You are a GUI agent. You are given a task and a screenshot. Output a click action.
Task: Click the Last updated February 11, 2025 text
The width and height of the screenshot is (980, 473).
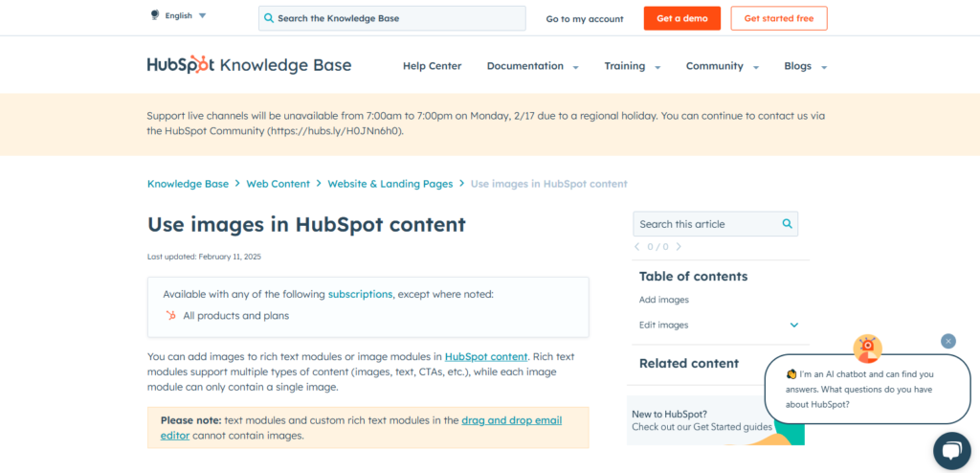[204, 257]
